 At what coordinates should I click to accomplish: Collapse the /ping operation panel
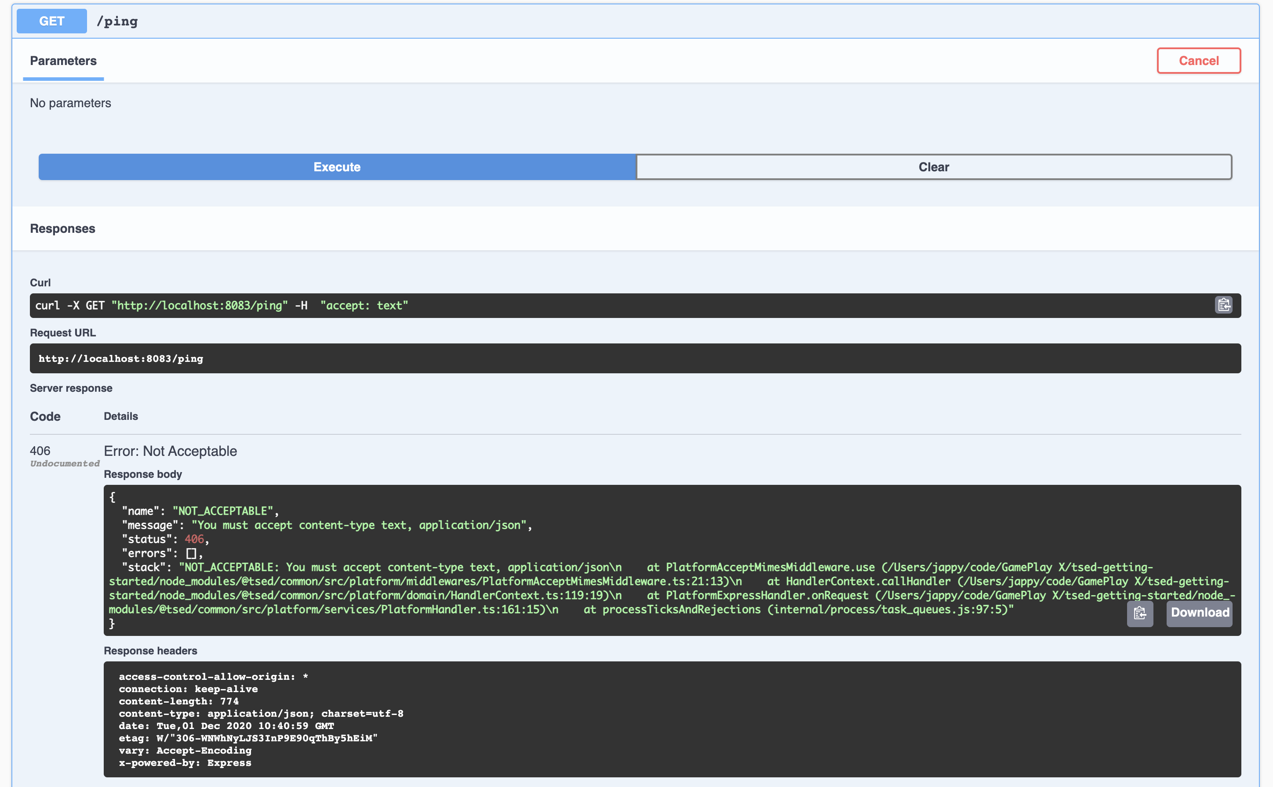coord(625,21)
